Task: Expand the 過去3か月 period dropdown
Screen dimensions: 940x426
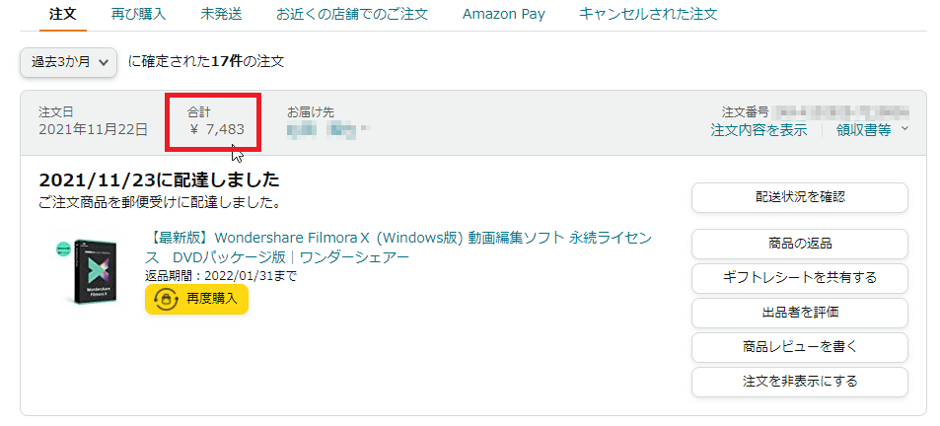Action: (69, 62)
